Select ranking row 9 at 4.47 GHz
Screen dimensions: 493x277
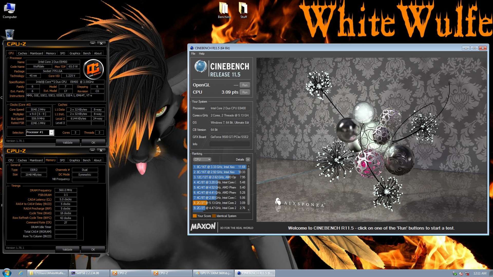point(219,208)
